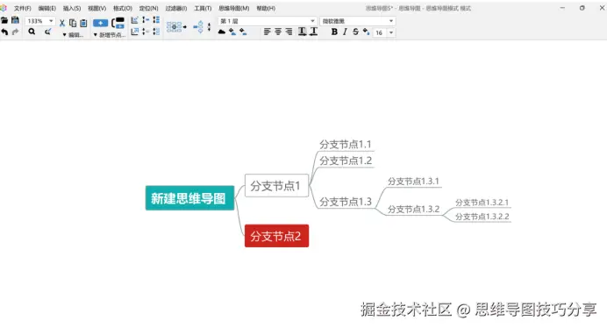Toggle strikethrough formatting
The width and height of the screenshot is (607, 328).
355,32
